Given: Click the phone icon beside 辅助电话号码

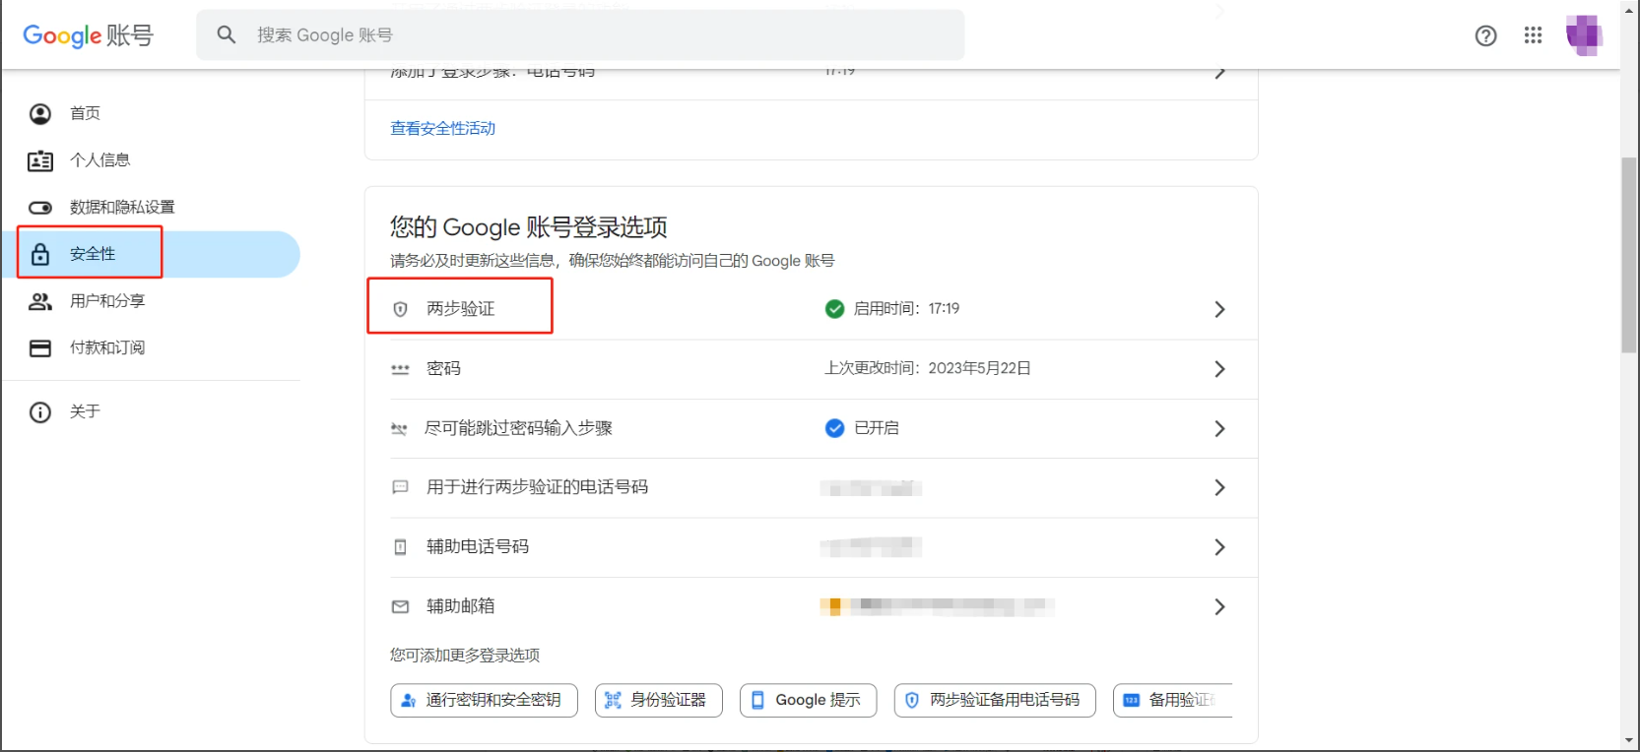Looking at the screenshot, I should [400, 547].
